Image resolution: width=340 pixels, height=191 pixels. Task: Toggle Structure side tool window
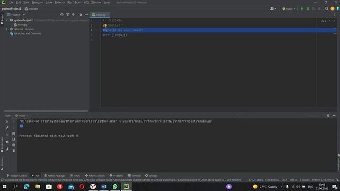pyautogui.click(x=2, y=163)
